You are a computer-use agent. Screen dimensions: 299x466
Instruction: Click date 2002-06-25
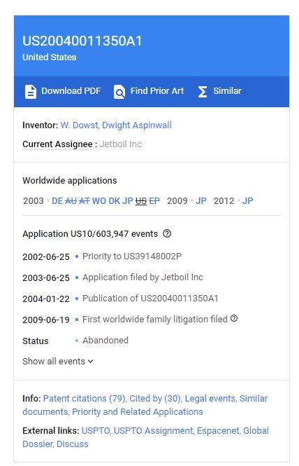click(46, 256)
